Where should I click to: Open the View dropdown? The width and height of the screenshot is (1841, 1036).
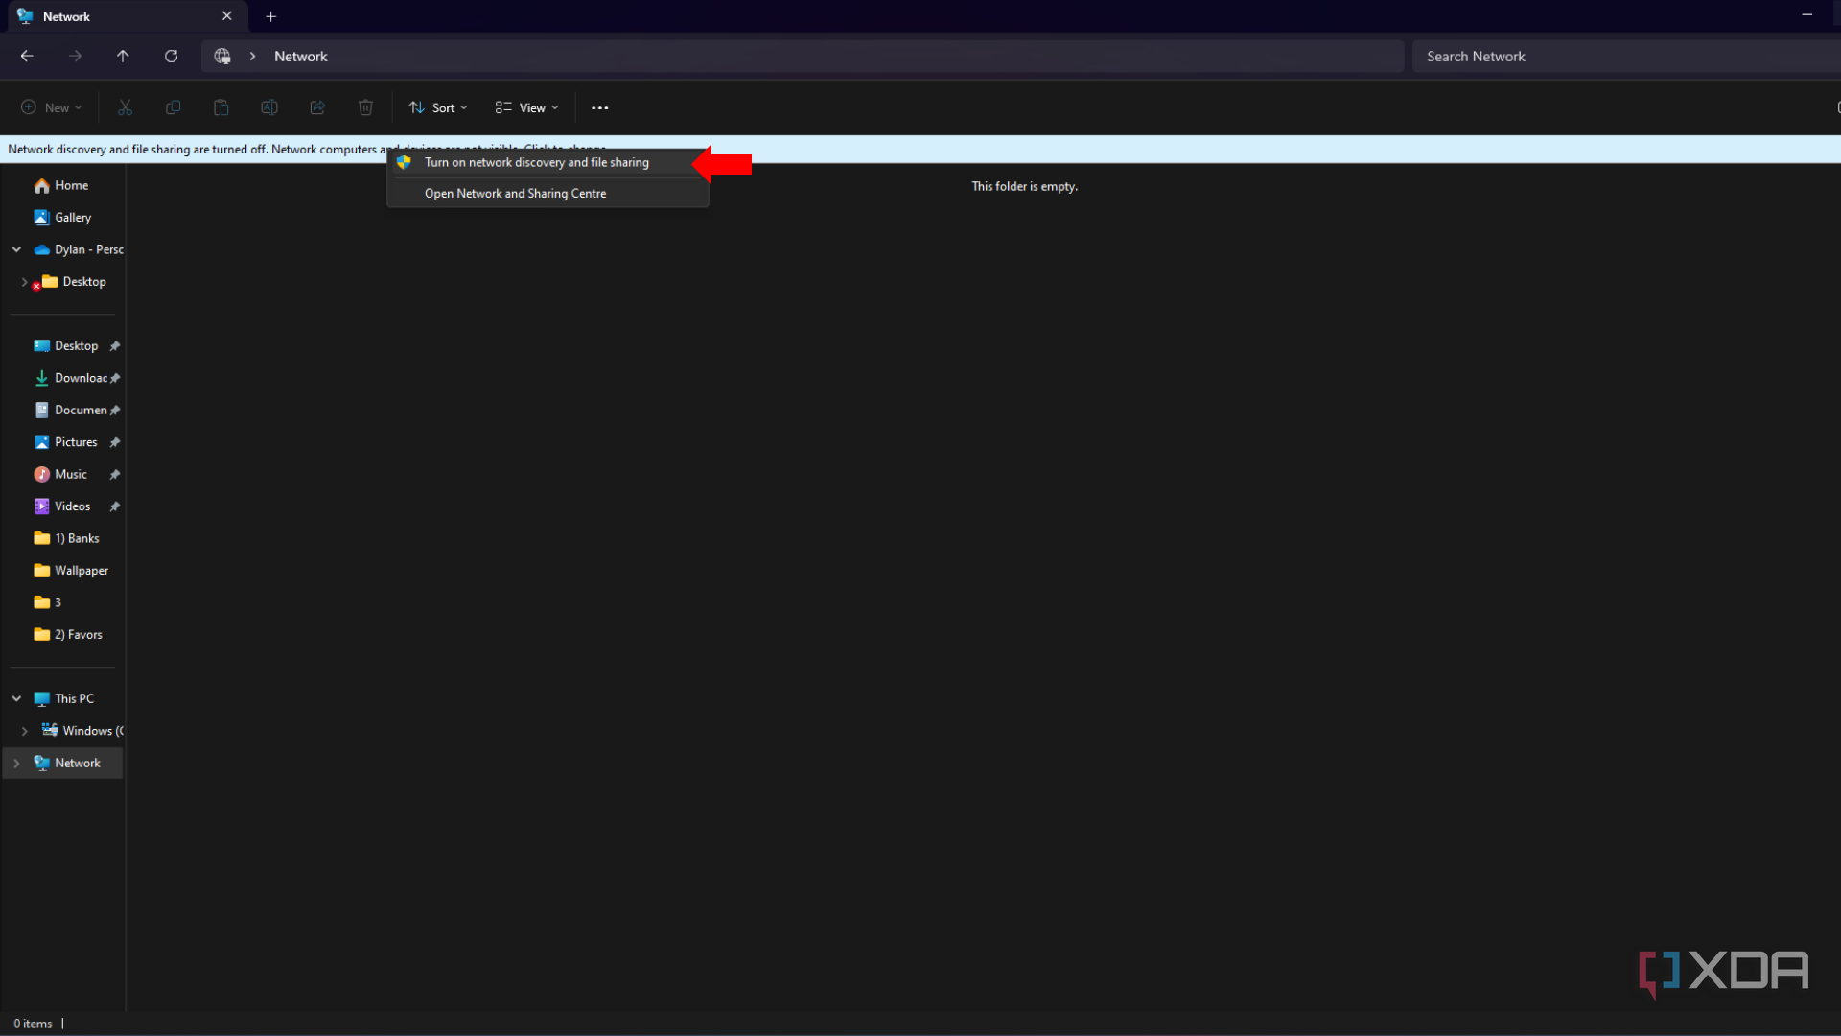point(525,107)
